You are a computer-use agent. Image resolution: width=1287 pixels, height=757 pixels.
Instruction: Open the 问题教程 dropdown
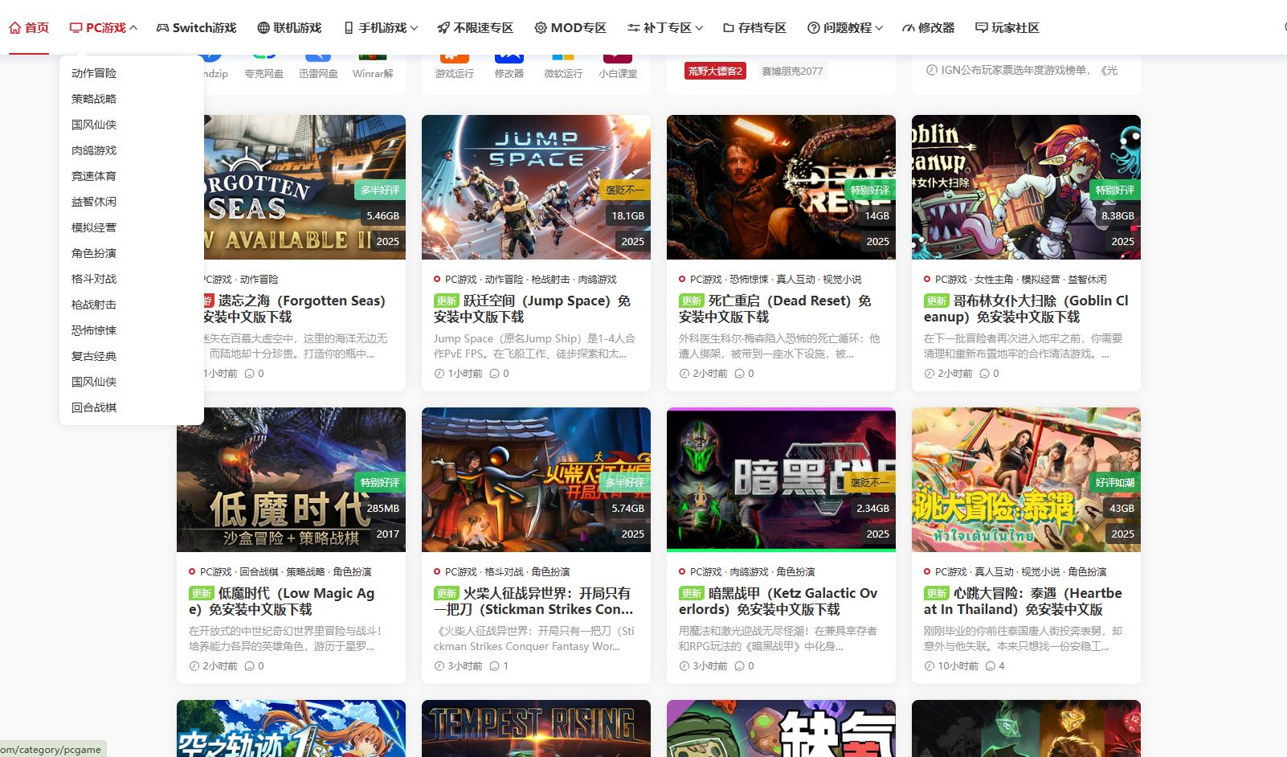click(x=840, y=27)
